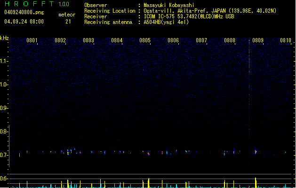Click the Observer label
Screen dimensions: 296x188
tap(96, 5)
